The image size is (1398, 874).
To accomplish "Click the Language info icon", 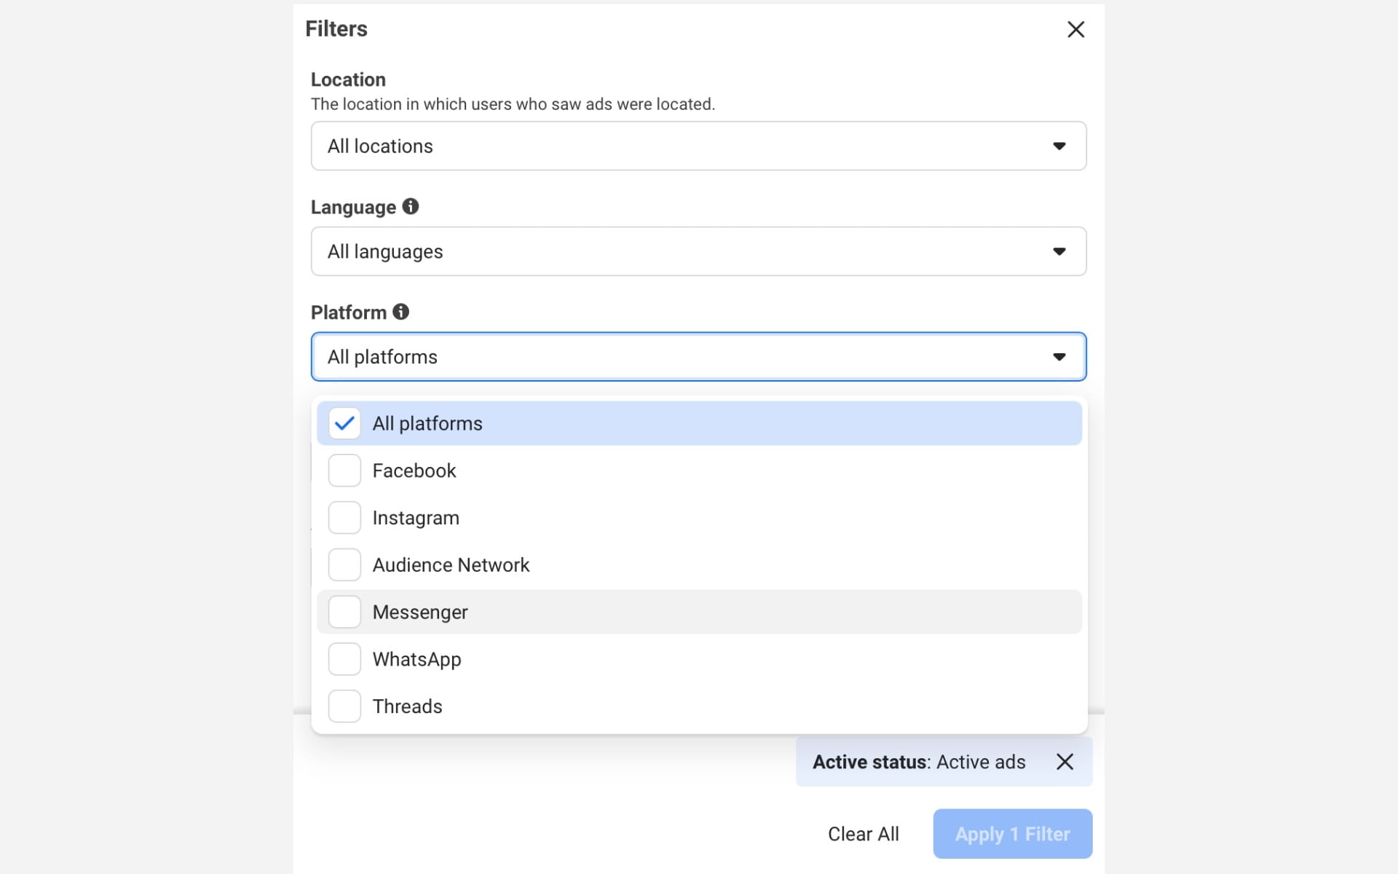I will (411, 207).
